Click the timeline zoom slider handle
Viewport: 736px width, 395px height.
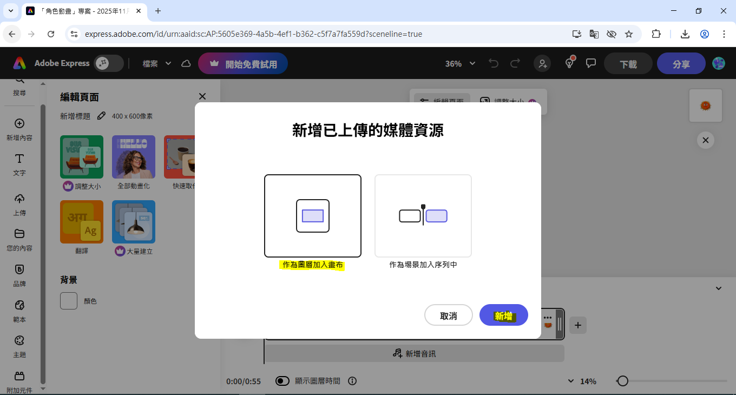click(x=623, y=381)
